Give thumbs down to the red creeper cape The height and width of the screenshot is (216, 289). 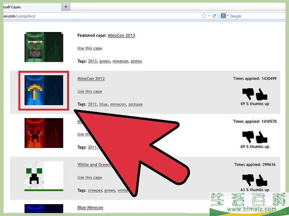click(x=248, y=137)
